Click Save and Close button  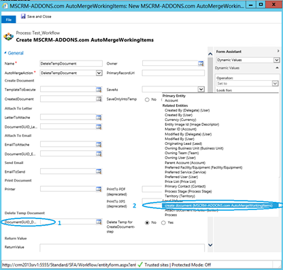pyautogui.click(x=36, y=16)
